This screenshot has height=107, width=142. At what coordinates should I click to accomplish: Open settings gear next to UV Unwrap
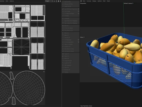(x=78, y=11)
